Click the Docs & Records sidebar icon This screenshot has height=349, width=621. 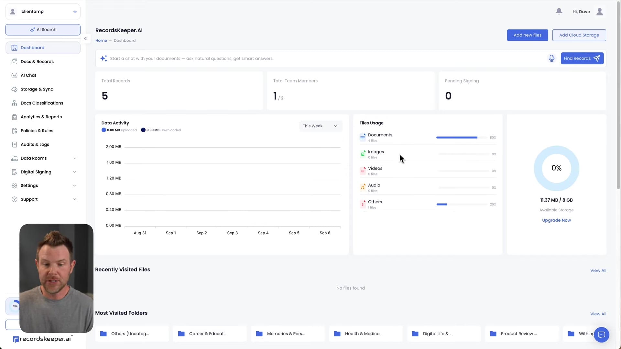click(x=14, y=61)
